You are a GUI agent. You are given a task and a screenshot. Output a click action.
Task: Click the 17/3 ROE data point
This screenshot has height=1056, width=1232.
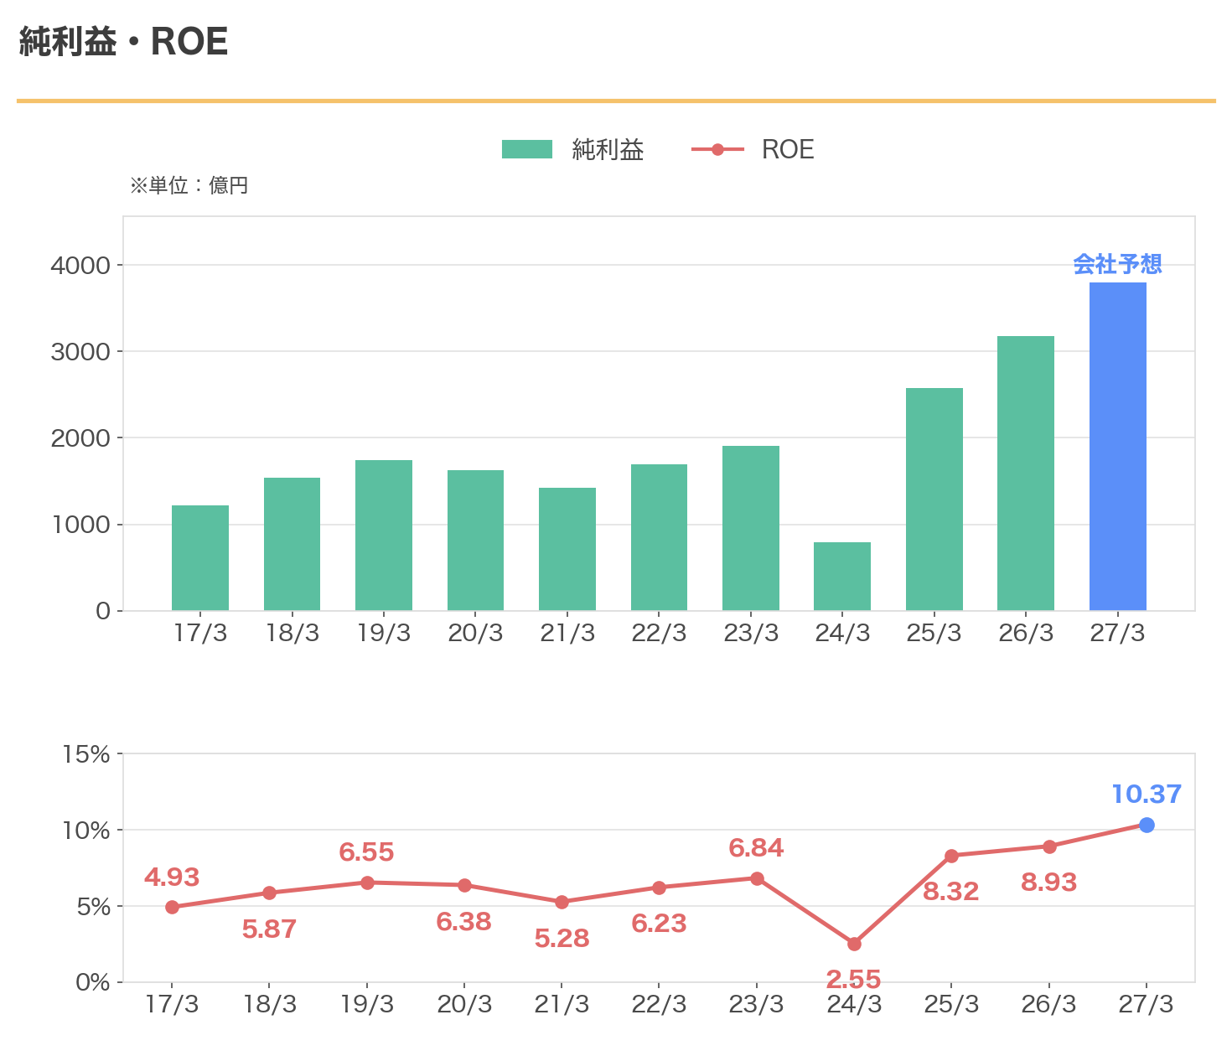click(172, 907)
